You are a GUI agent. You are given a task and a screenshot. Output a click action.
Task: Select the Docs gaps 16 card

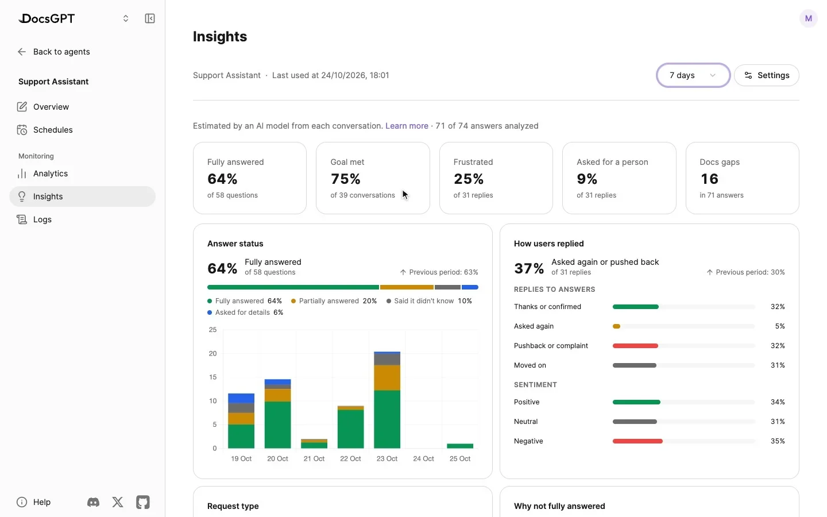pyautogui.click(x=742, y=178)
